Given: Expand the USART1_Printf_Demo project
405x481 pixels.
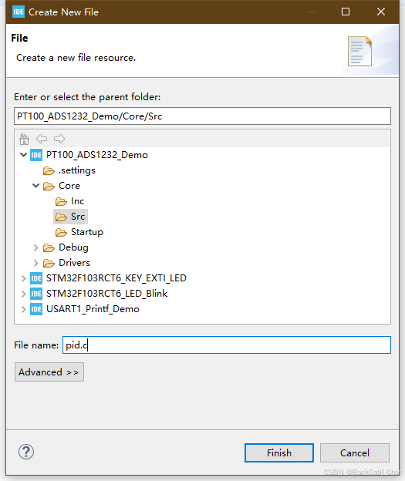Looking at the screenshot, I should pos(23,309).
